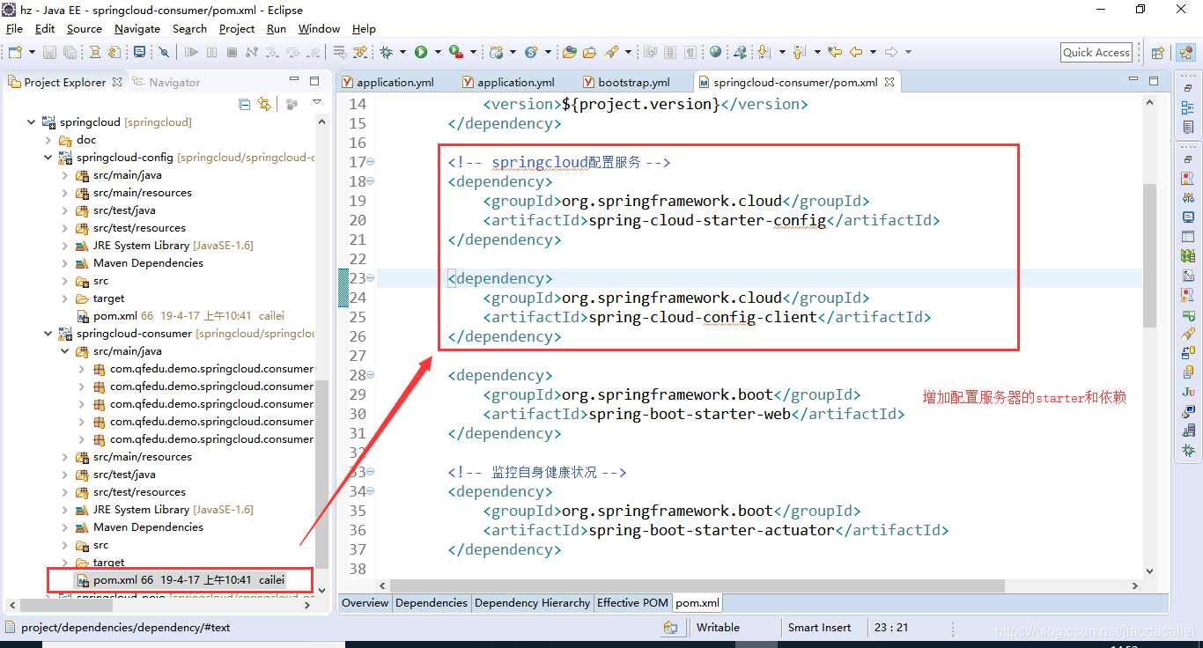Viewport: 1203px width, 648px height.
Task: Expand the doc folder node
Action: [x=48, y=140]
